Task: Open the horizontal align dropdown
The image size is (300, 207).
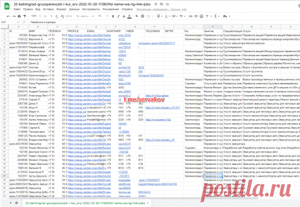Action: (x=160, y=16)
